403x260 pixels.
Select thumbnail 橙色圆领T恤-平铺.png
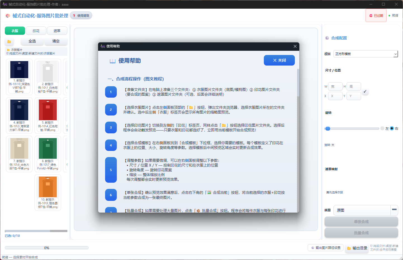coord(48,192)
